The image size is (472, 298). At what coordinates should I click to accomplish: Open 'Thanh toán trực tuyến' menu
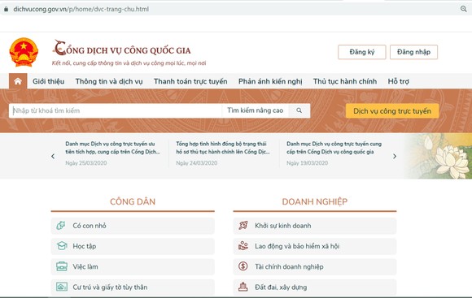(x=190, y=81)
